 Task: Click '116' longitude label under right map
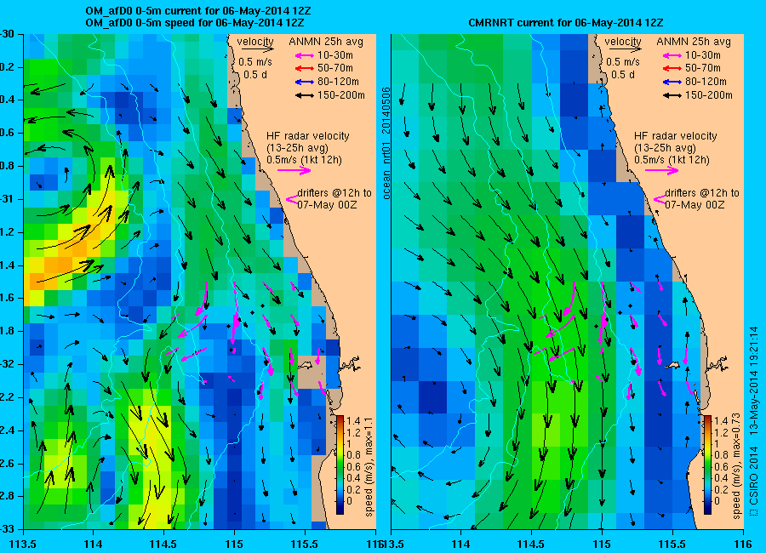click(743, 544)
